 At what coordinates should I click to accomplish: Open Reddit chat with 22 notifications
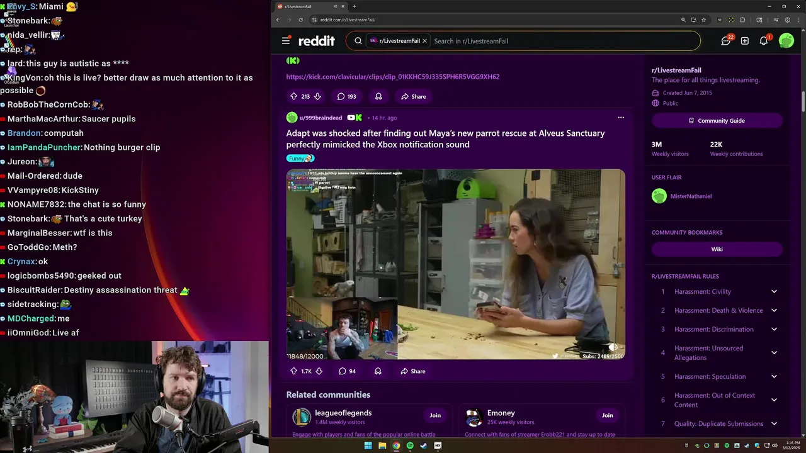[x=726, y=41]
